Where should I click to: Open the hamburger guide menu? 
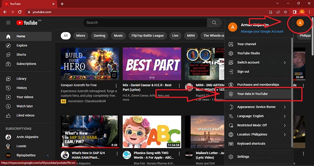click(8, 23)
